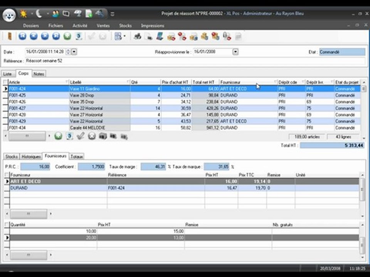Open the Ventes menu

[103, 26]
